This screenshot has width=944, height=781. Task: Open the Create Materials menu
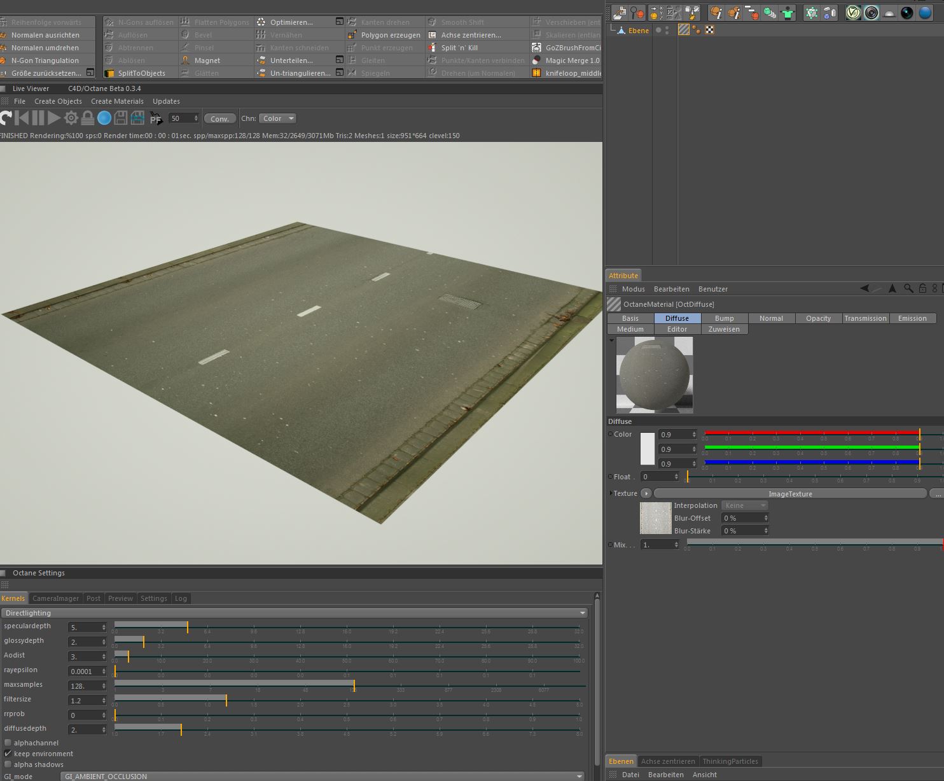(x=117, y=101)
